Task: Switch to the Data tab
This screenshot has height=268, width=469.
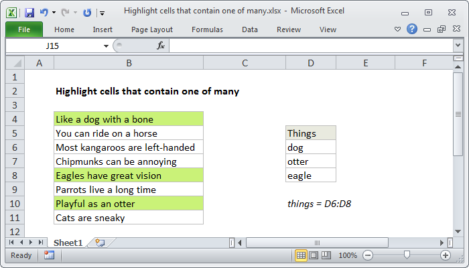Action: 249,29
